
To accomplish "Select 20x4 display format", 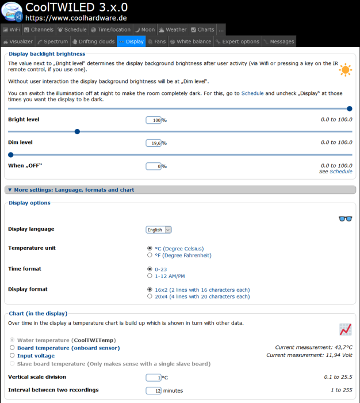I will pos(150,296).
